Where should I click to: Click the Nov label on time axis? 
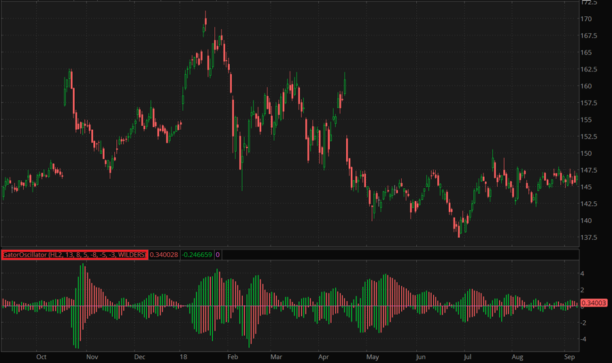[x=92, y=356]
